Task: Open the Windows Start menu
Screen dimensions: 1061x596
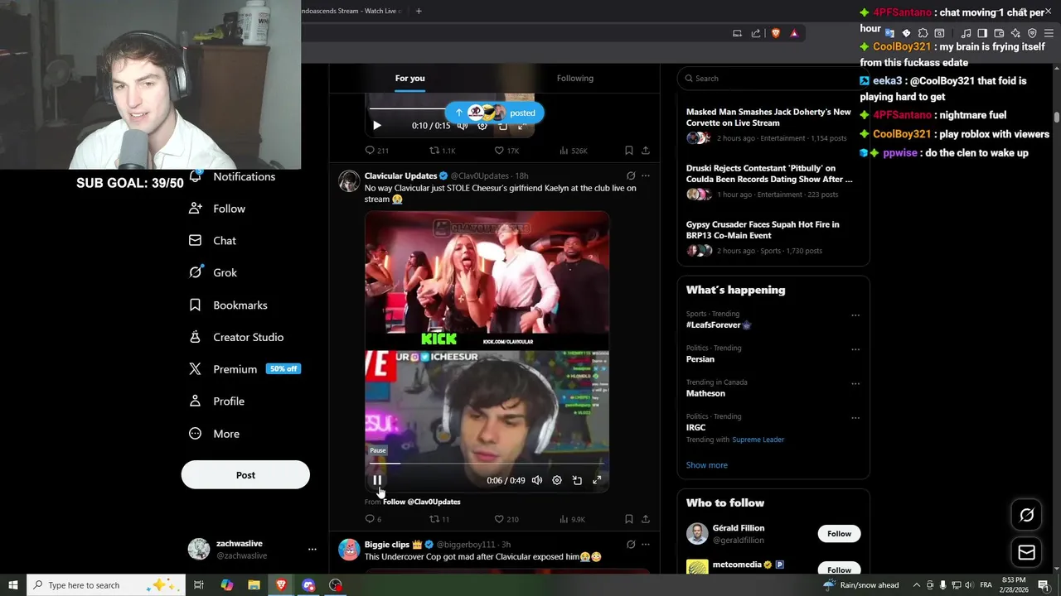Action: (12, 585)
